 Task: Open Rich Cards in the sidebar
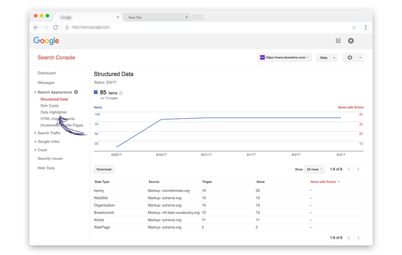point(50,106)
